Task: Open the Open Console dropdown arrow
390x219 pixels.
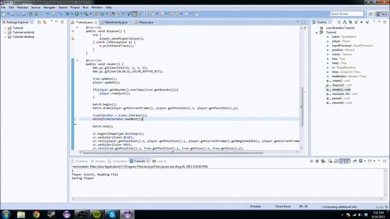Action: [374, 161]
